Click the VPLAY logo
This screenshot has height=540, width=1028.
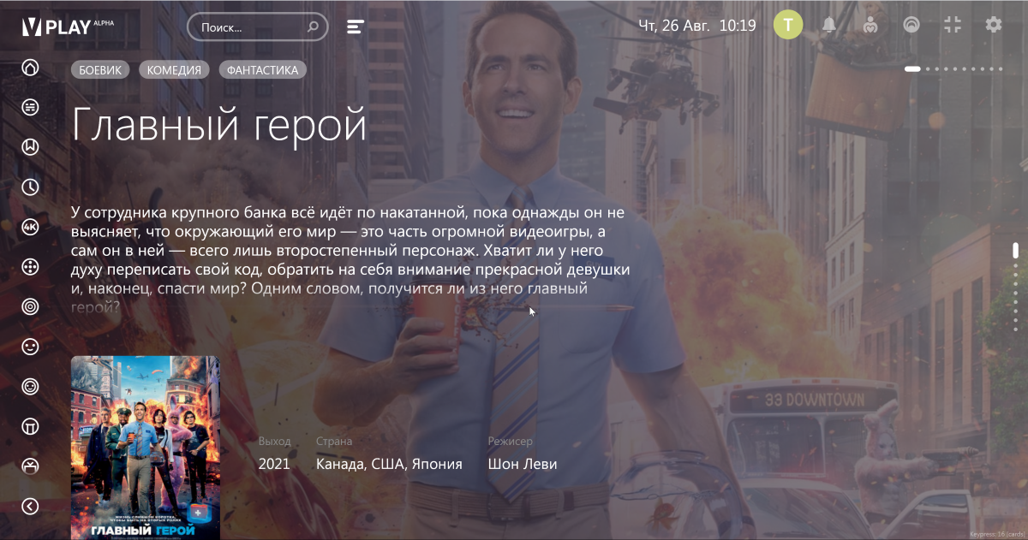68,27
